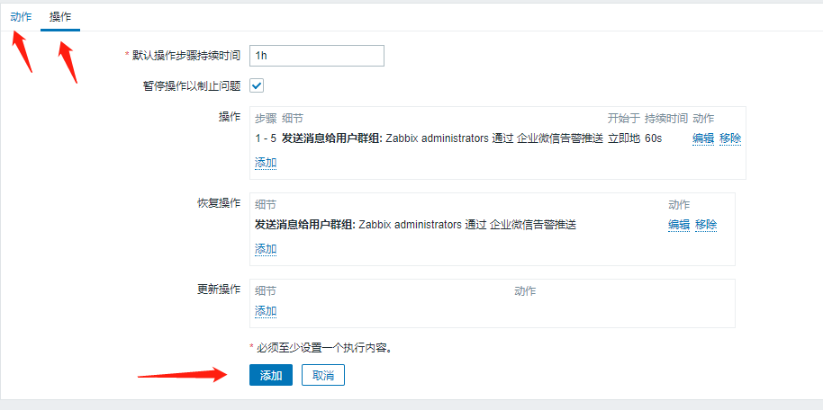Screen dimensions: 823x410
Task: Switch to the 动作 tab
Action: pos(21,17)
